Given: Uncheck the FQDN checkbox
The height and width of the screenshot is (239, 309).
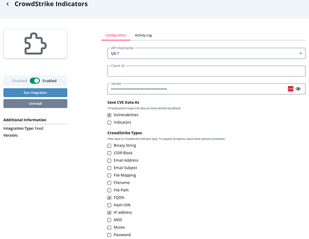Looking at the screenshot, I should [x=109, y=198].
